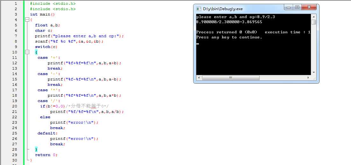Click the console window icon in y.exe title bar
The image size is (351, 165).
click(x=199, y=9)
